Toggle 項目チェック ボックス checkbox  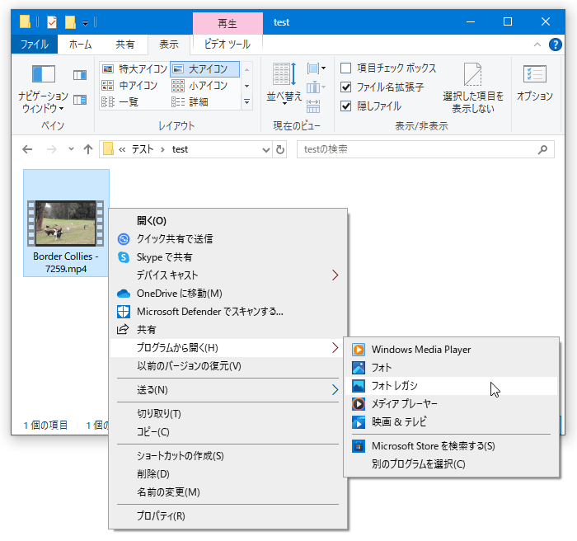pos(345,68)
